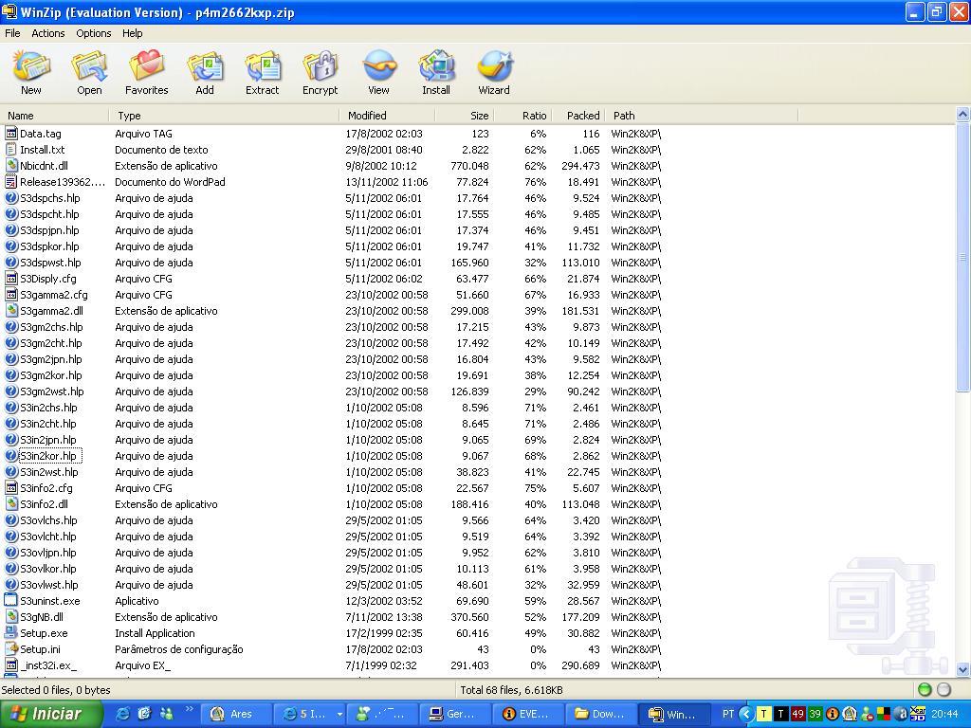Click the New archive toolbar icon

pos(31,72)
